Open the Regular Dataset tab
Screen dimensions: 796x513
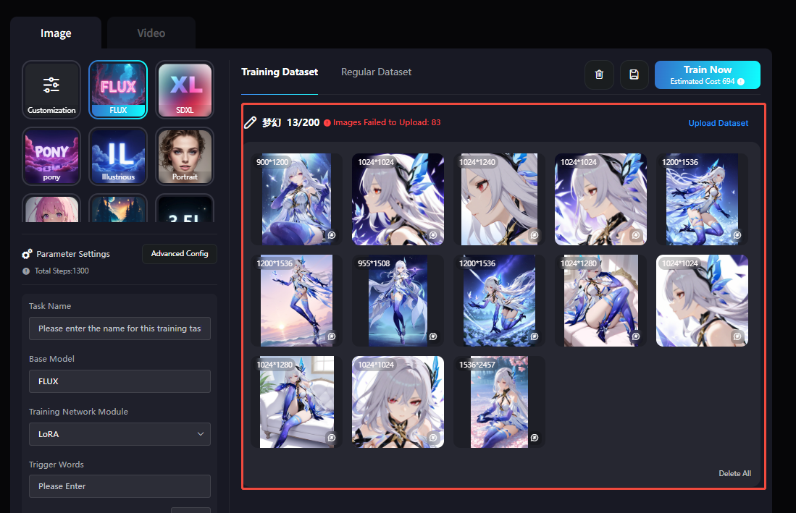pos(376,72)
